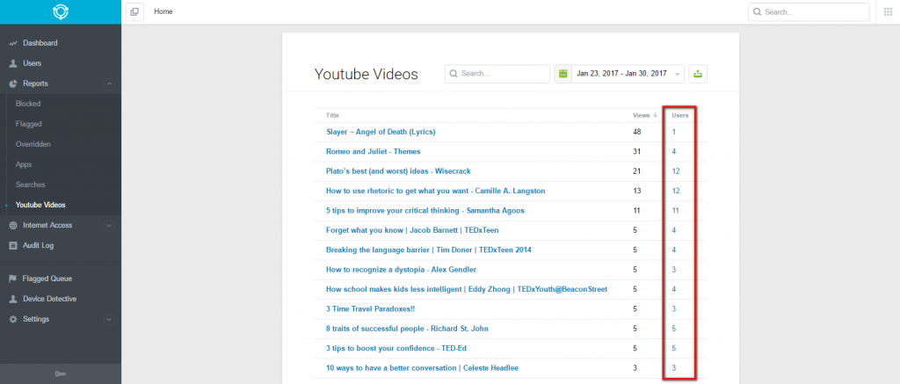Open 8 traits of successful people video

click(x=407, y=329)
